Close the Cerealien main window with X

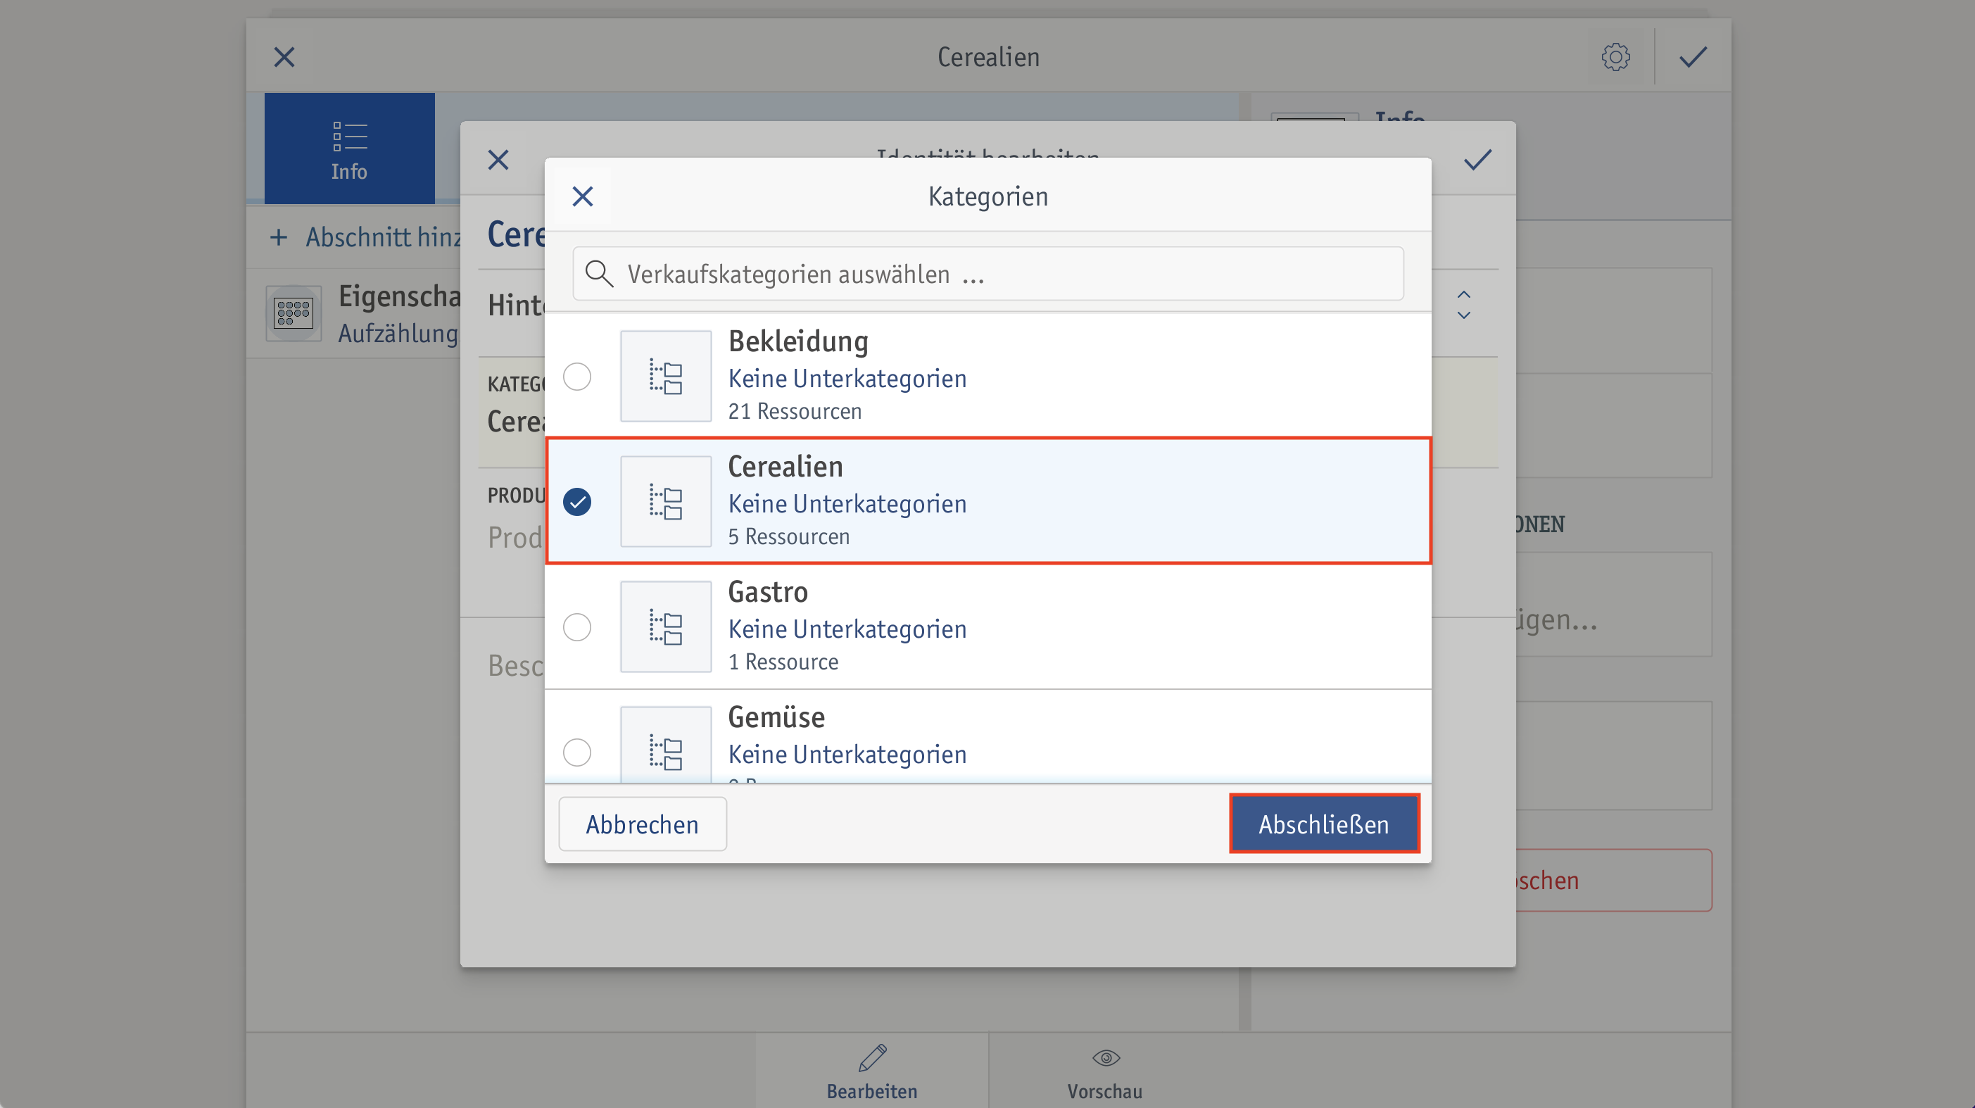pos(284,57)
